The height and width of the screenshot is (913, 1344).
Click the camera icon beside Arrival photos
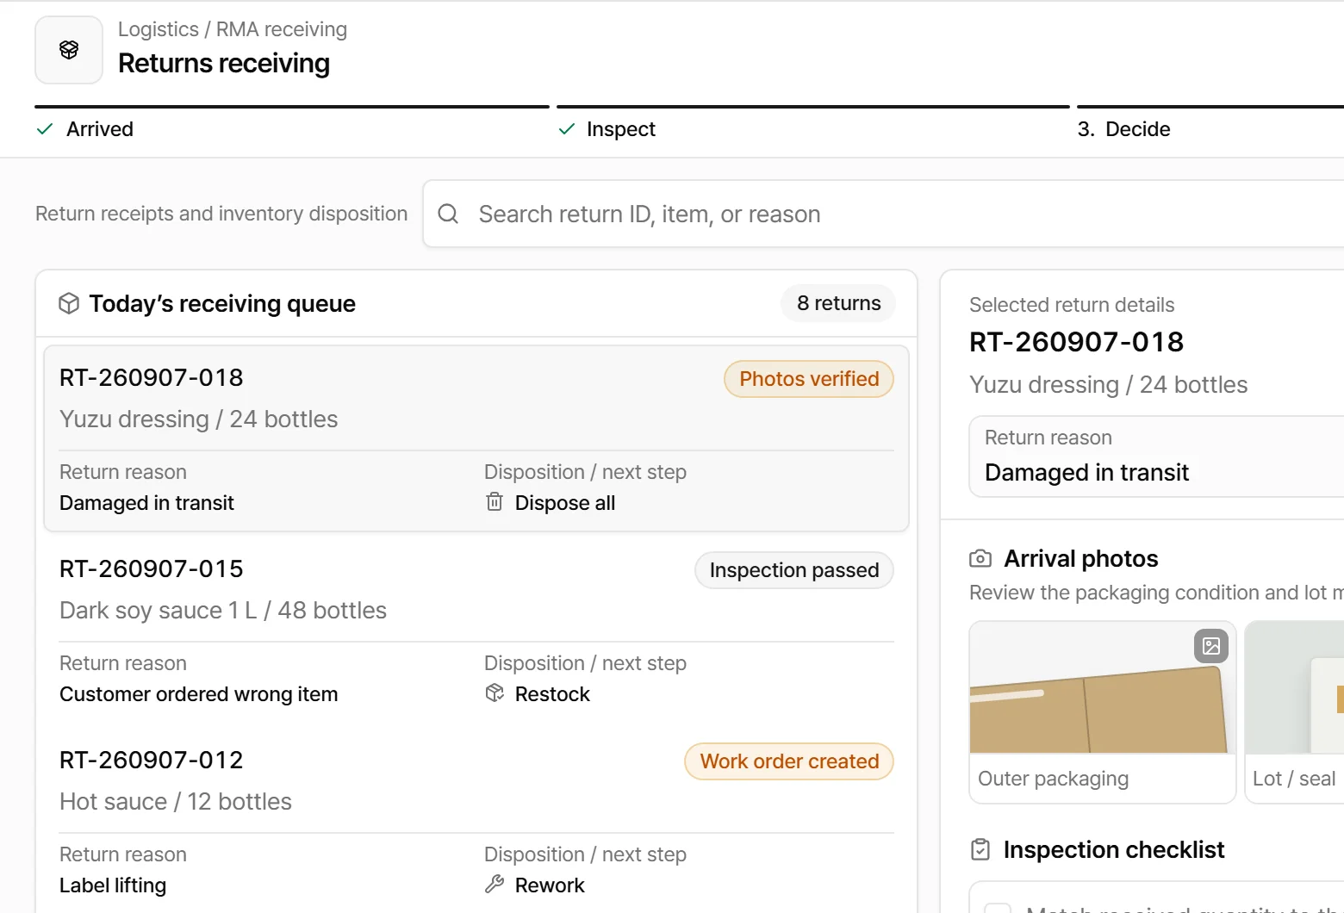pos(980,558)
